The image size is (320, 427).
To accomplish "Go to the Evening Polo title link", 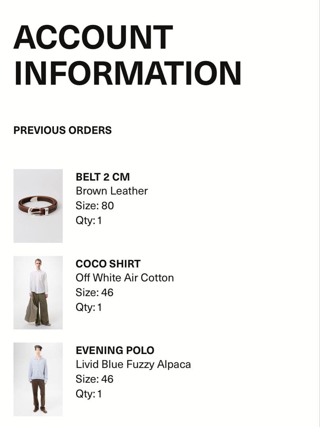I will point(115,350).
